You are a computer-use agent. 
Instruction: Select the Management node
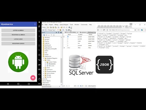tap(47, 85)
